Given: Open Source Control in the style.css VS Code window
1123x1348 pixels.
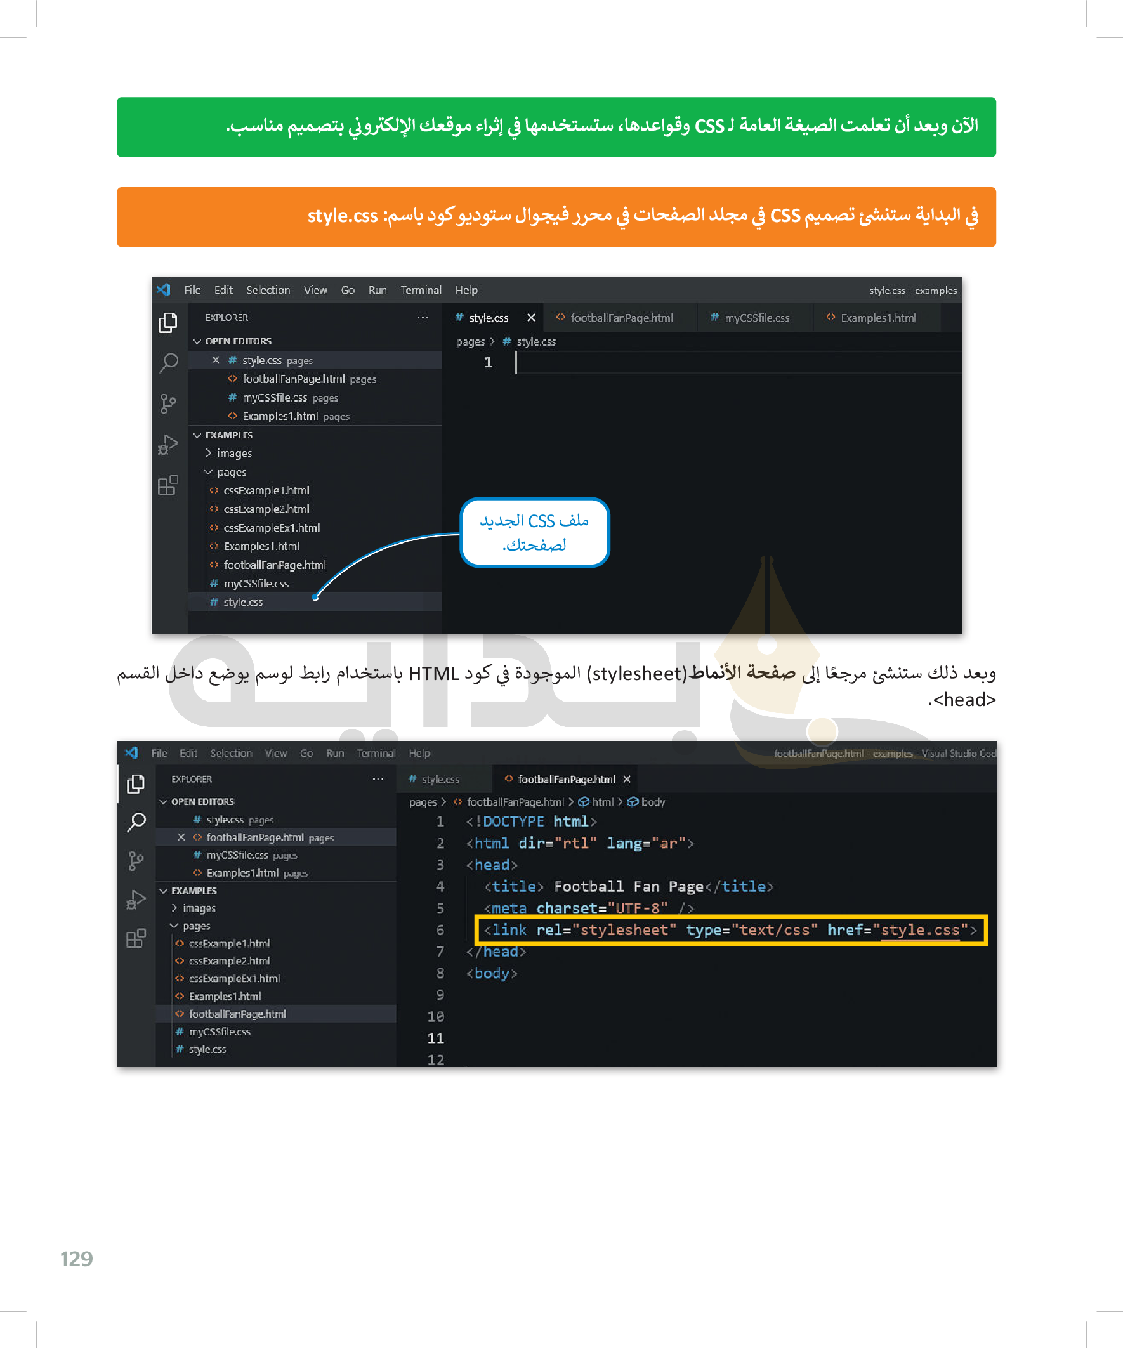Looking at the screenshot, I should click(x=168, y=403).
